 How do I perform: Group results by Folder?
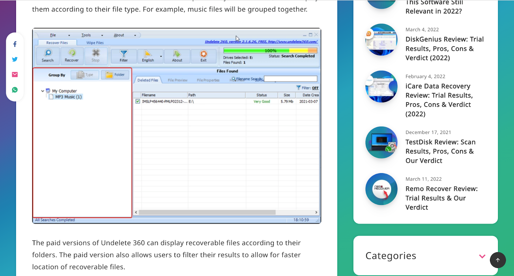pyautogui.click(x=115, y=75)
